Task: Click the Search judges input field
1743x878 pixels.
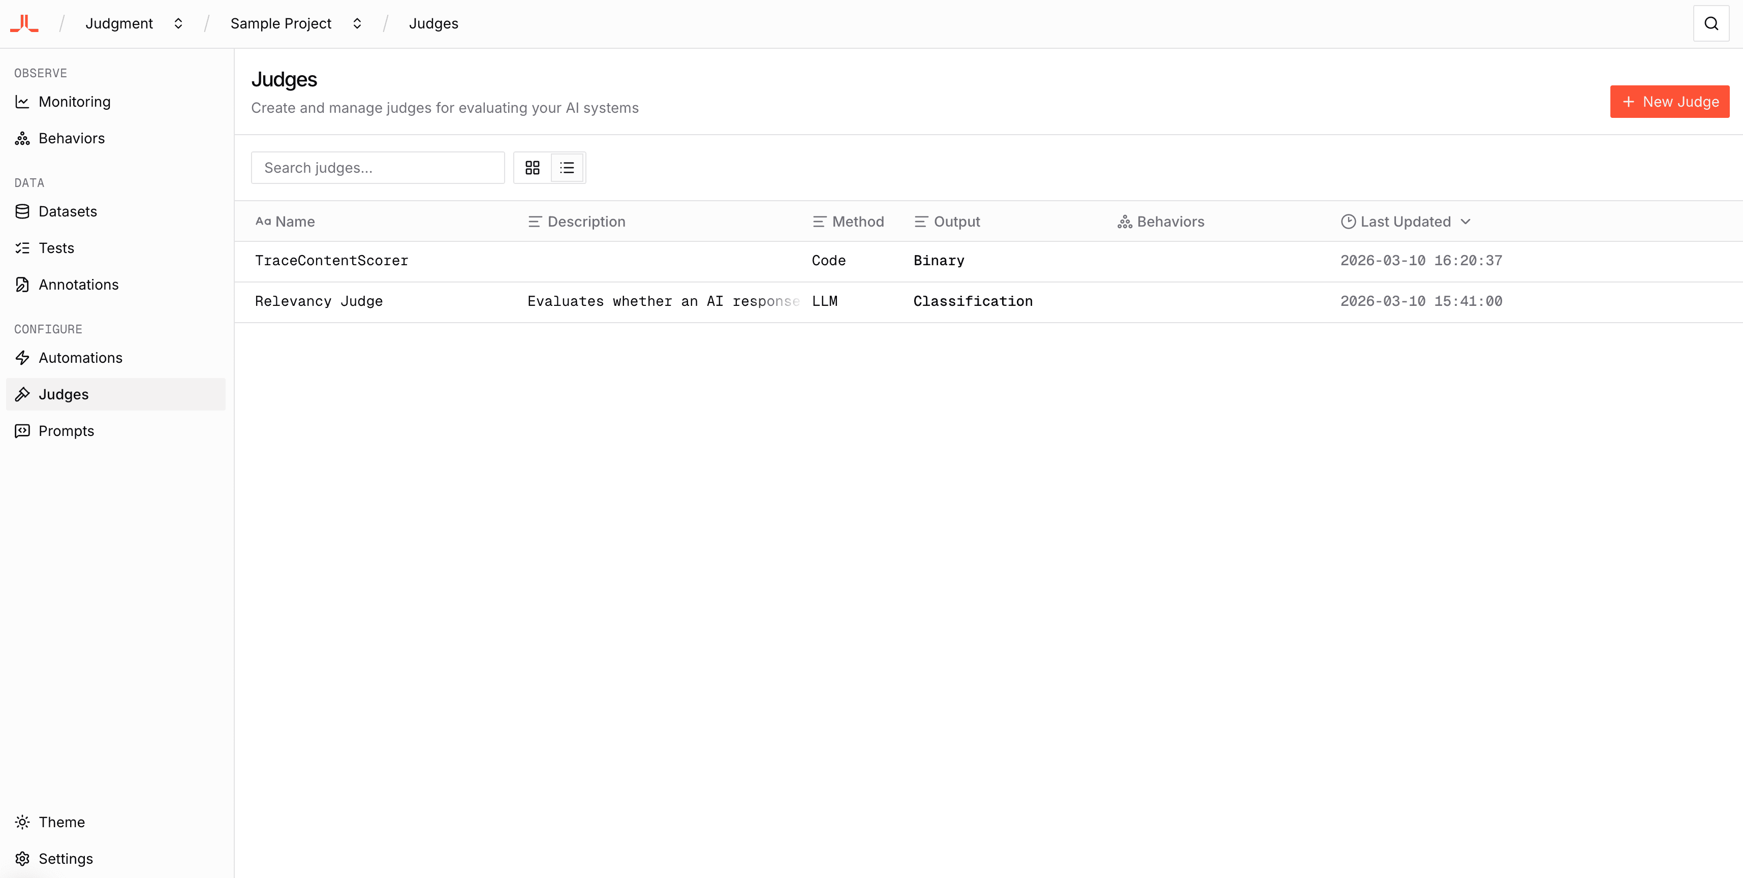Action: coord(378,167)
